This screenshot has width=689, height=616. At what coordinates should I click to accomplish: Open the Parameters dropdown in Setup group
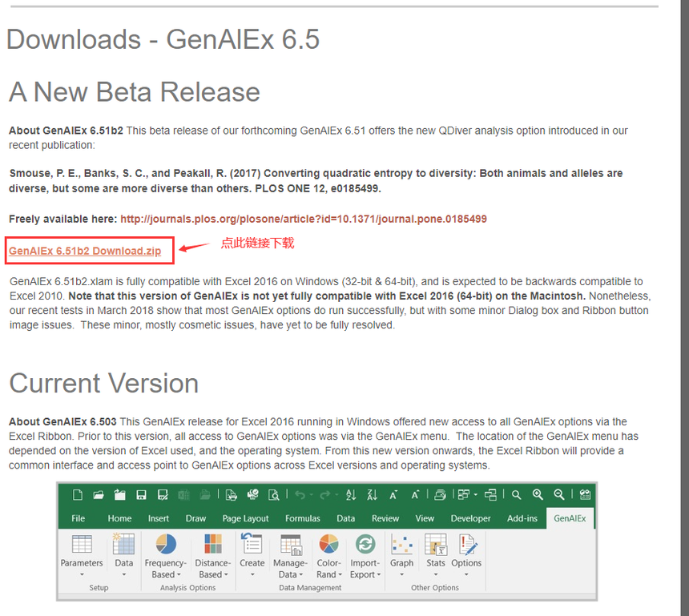pos(82,555)
